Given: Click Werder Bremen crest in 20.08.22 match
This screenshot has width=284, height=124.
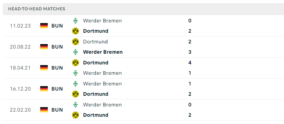Looking at the screenshot, I should pos(76,52).
